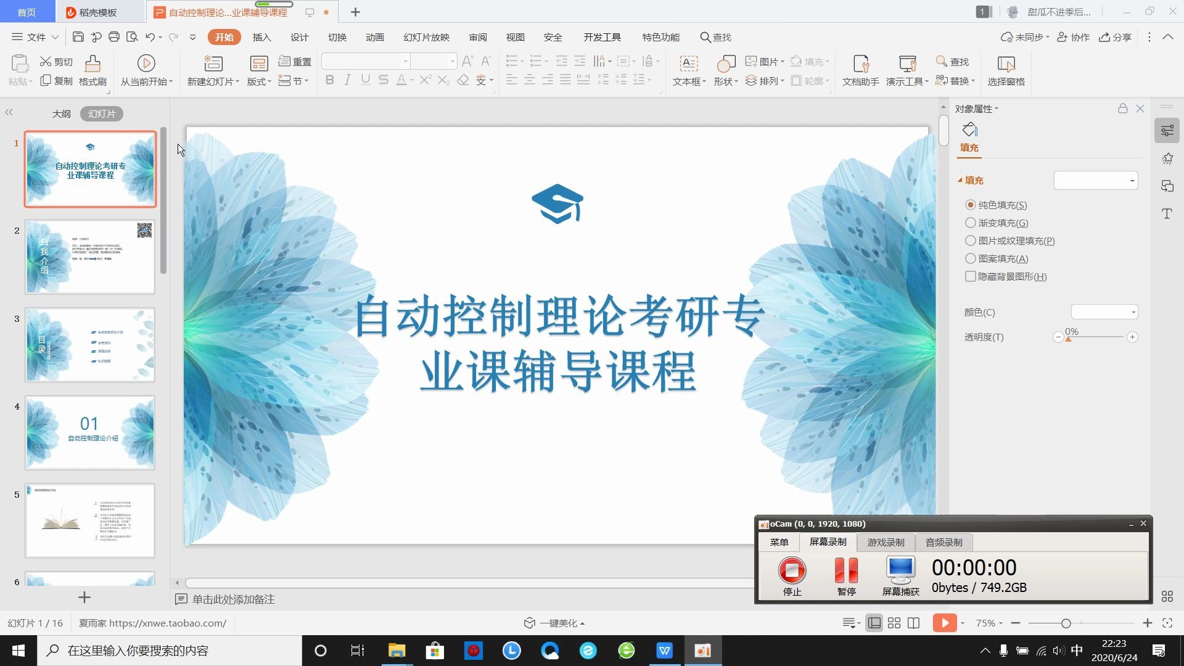Screen dimensions: 1184x666
Task: Select slide 3 thumbnail in panel
Action: [90, 345]
